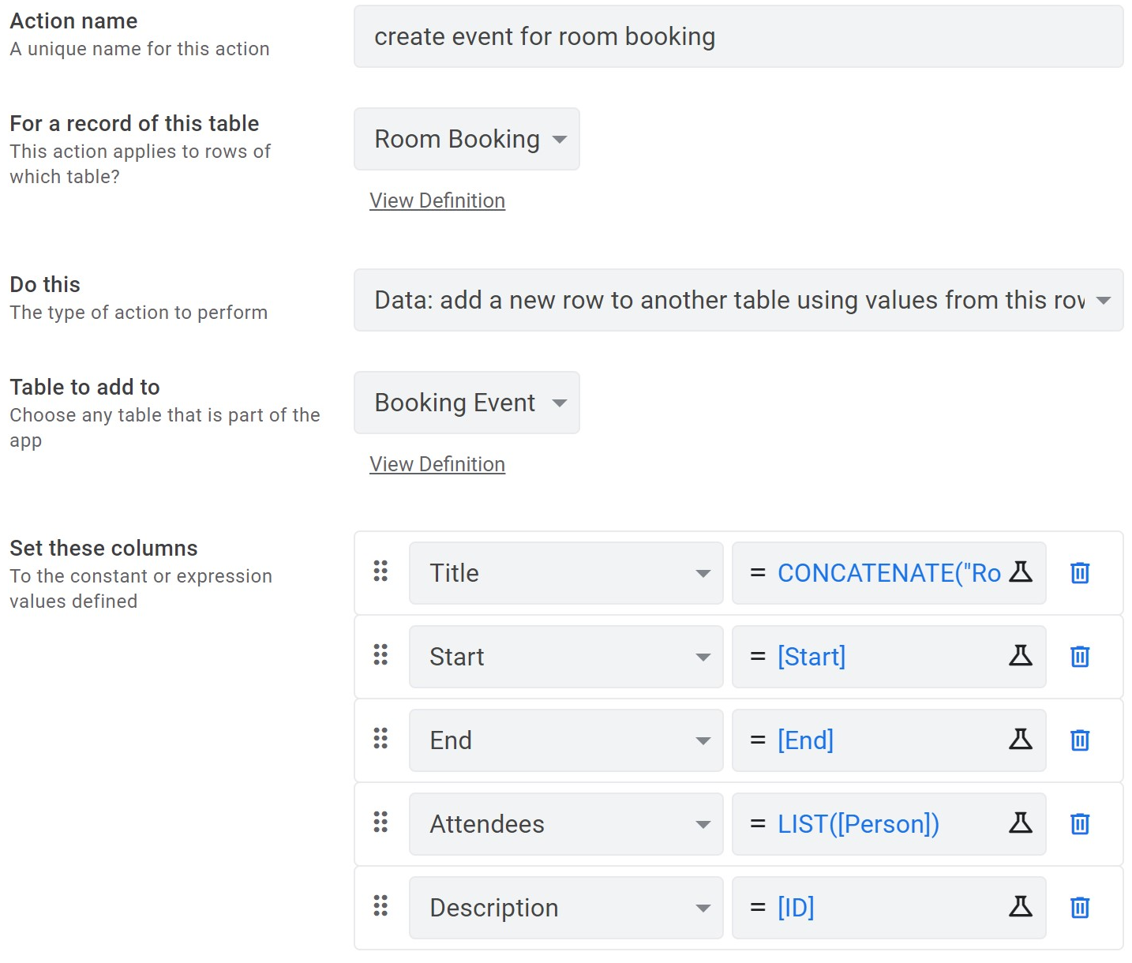Click drag handle of Start row
The height and width of the screenshot is (963, 1132).
click(380, 655)
